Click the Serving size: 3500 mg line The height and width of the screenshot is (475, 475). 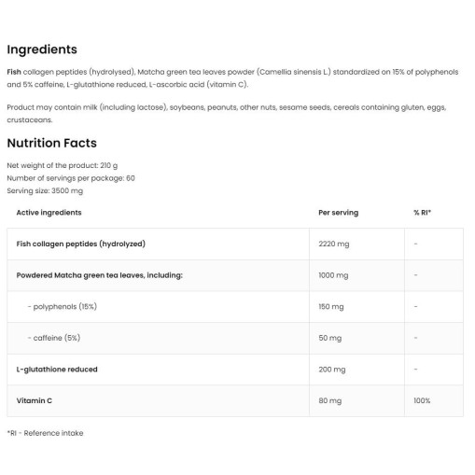[x=45, y=190]
